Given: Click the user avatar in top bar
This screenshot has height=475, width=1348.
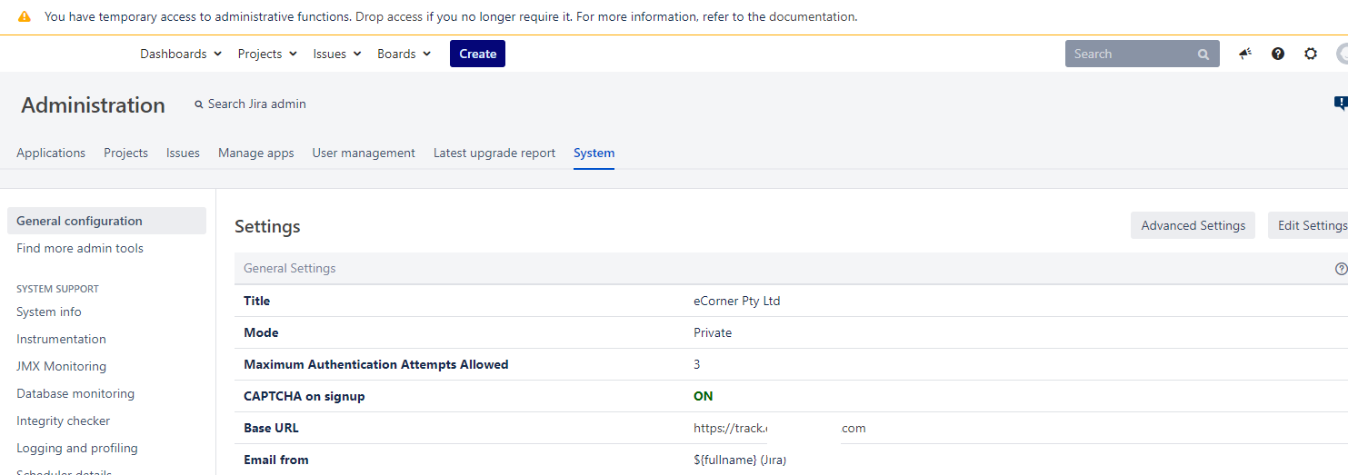Looking at the screenshot, I should (x=1343, y=54).
